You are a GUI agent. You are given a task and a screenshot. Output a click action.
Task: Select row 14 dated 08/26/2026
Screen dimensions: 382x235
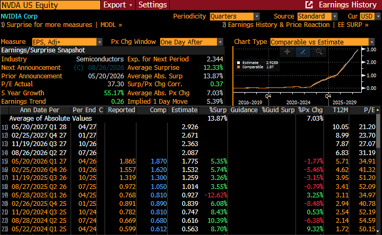[x=188, y=153]
